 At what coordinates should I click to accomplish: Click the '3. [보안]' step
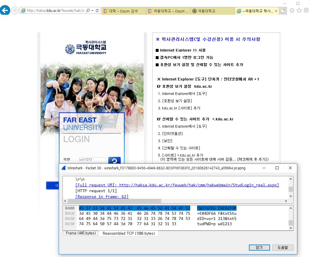click(165, 141)
